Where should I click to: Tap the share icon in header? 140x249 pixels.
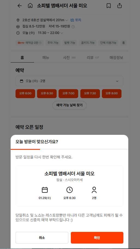120,6
